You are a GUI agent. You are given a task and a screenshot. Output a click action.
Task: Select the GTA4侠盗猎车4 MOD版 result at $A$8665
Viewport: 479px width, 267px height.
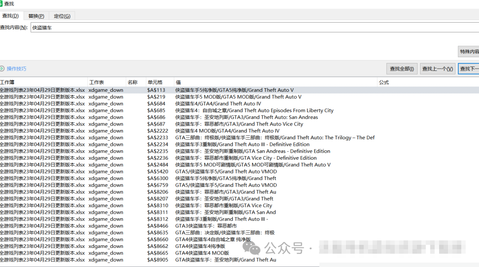[239, 253]
